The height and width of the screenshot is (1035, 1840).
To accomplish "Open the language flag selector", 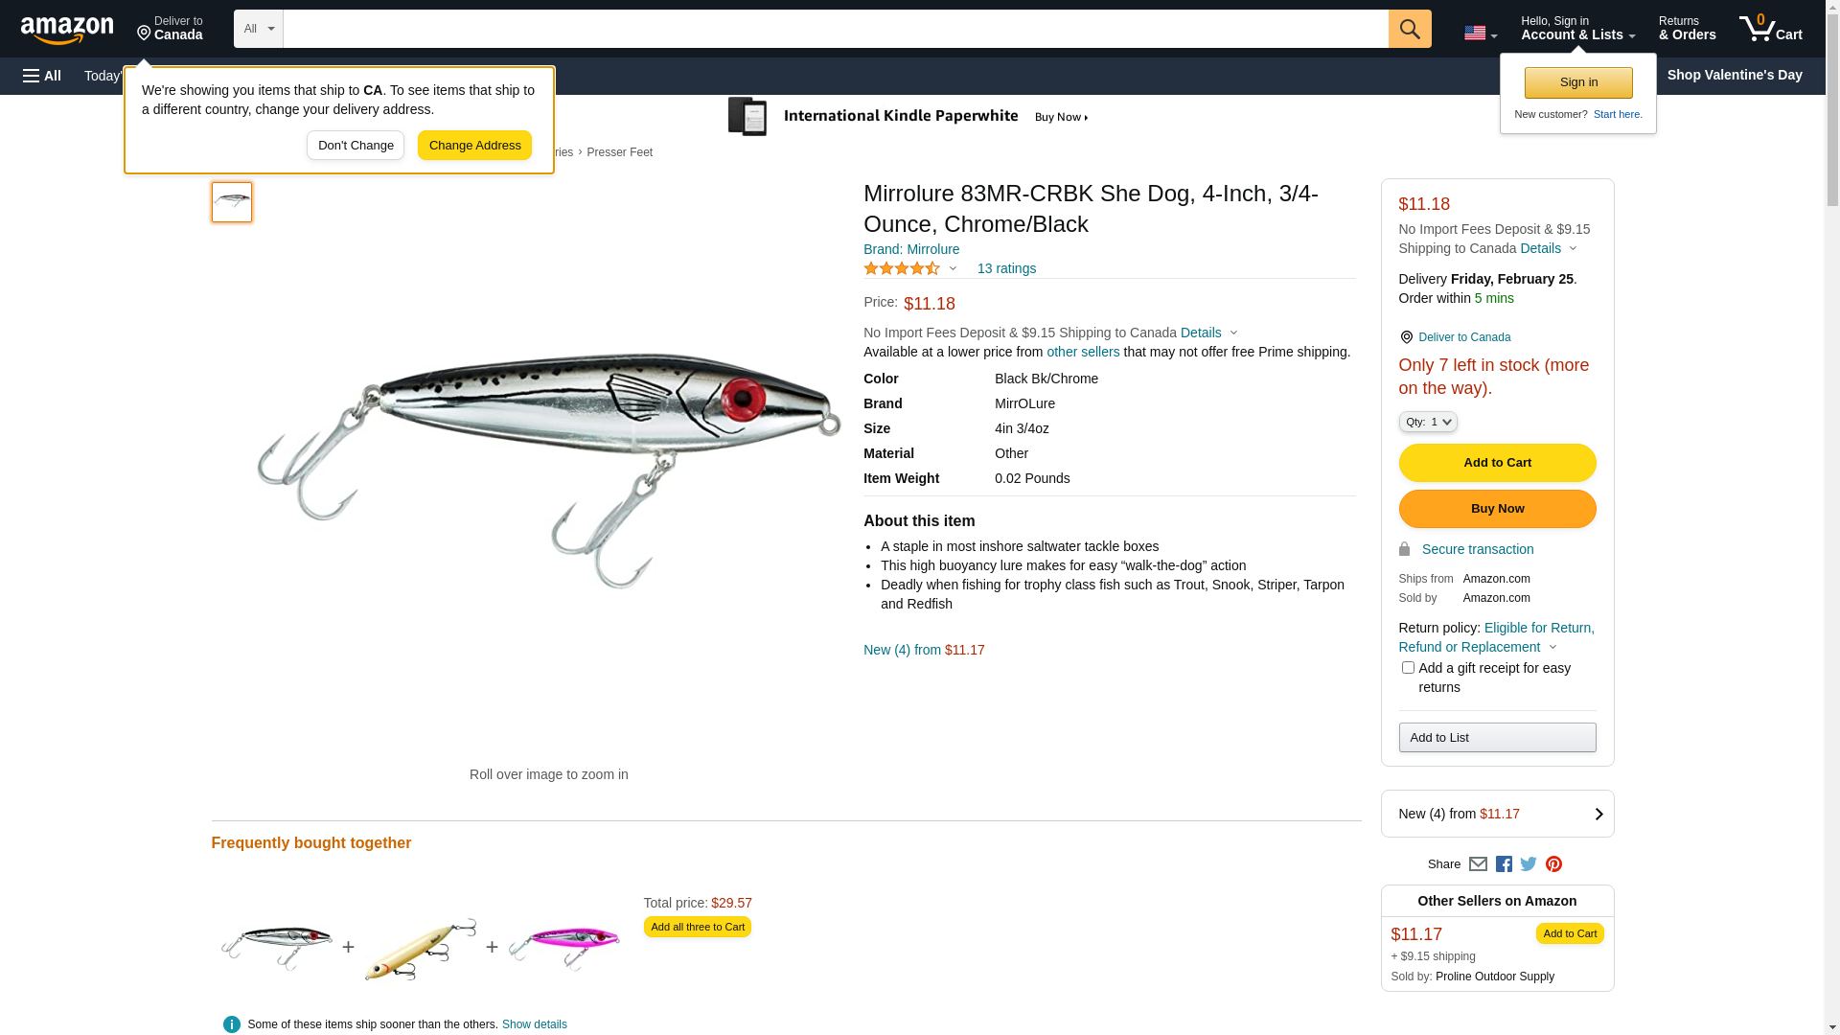I will pyautogui.click(x=1480, y=34).
